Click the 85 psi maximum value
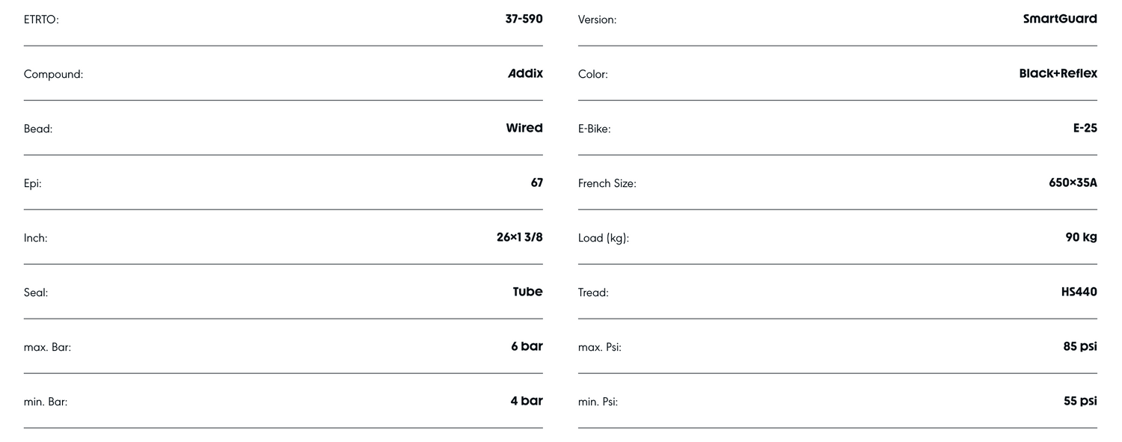This screenshot has width=1122, height=442. point(1079,347)
